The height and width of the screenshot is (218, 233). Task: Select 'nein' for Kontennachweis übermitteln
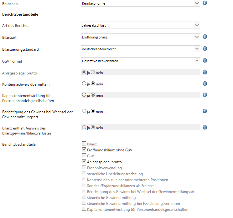(x=93, y=84)
